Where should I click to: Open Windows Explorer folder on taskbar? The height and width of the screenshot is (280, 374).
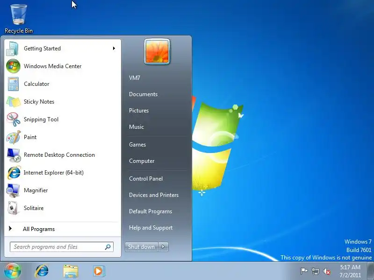pos(71,271)
